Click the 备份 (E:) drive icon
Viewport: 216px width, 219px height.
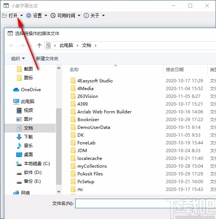click(19, 182)
